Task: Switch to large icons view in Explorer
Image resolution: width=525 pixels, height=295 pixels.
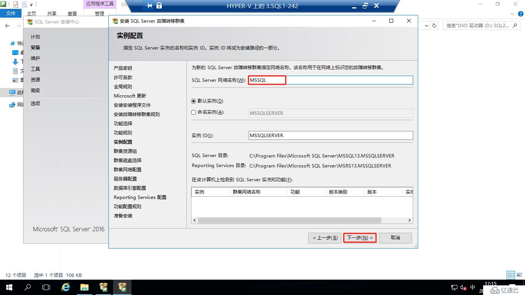Action: pos(519,275)
